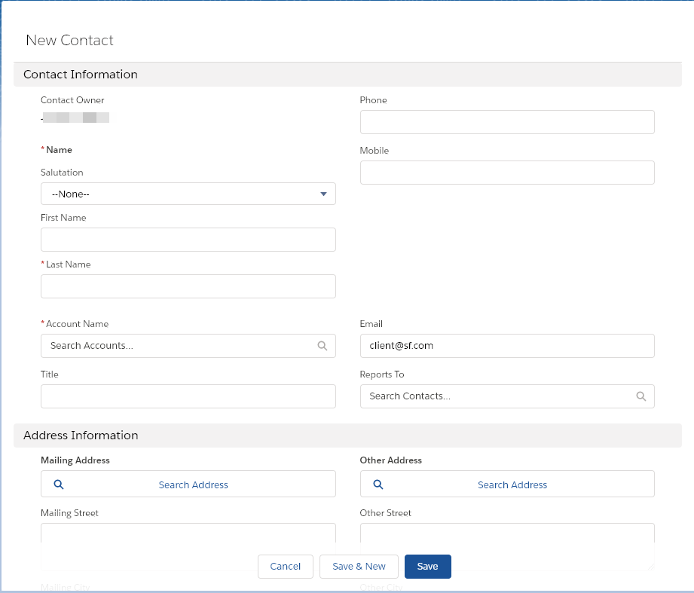The height and width of the screenshot is (593, 694).
Task: Click the Title input field
Action: tap(188, 396)
